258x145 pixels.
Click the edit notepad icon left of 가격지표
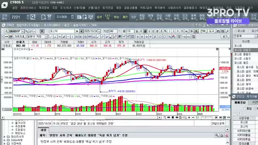click(11, 37)
